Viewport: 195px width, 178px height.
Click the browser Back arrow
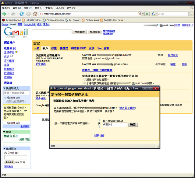4,14
